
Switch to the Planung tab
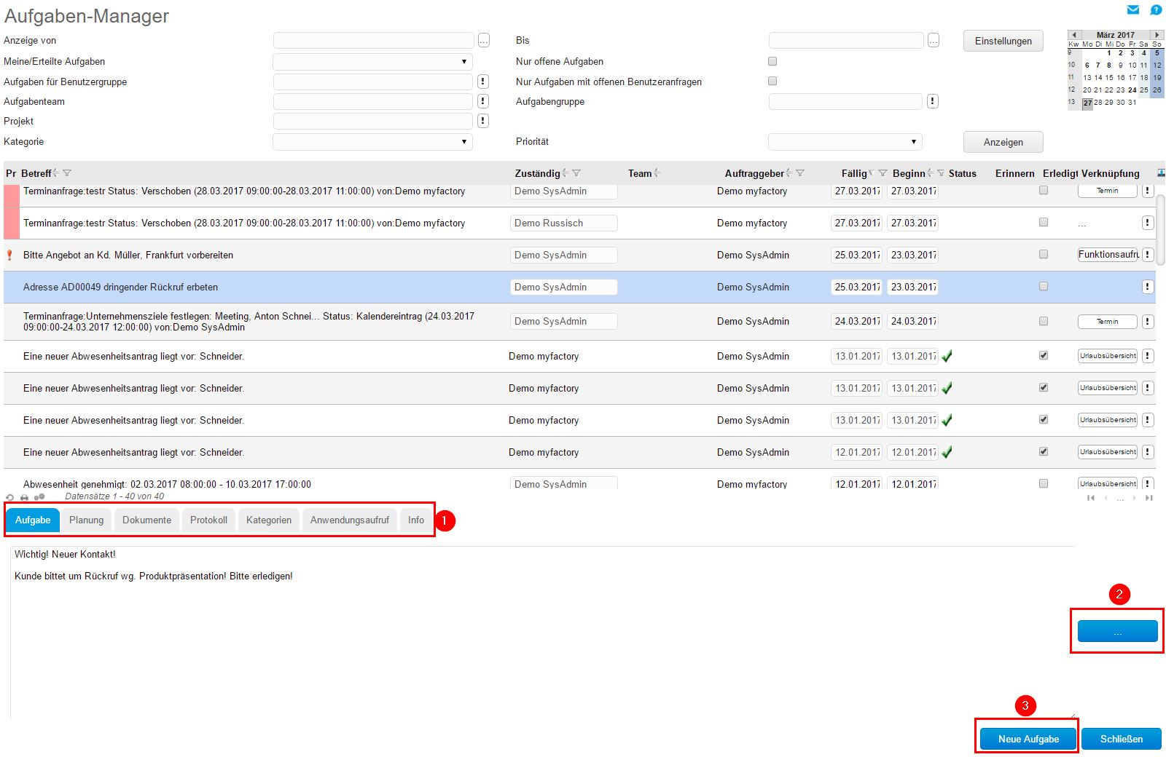[86, 520]
